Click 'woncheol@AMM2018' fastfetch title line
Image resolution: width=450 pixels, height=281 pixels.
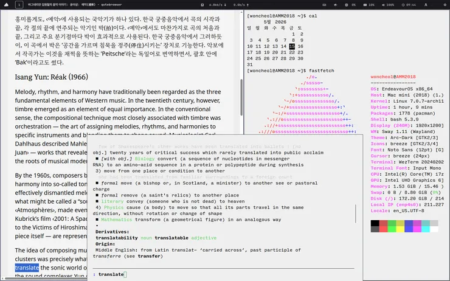pos(393,77)
